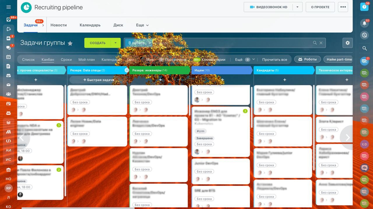Open the code brackets icon in left sidebar
Screen dimensions: 373x209
pos(8,141)
